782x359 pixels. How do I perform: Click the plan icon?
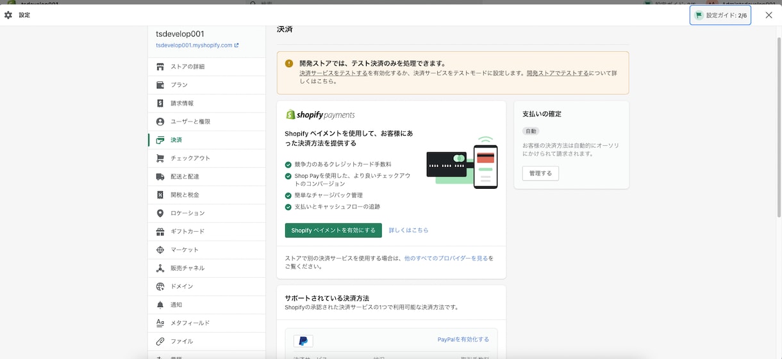[x=160, y=85]
